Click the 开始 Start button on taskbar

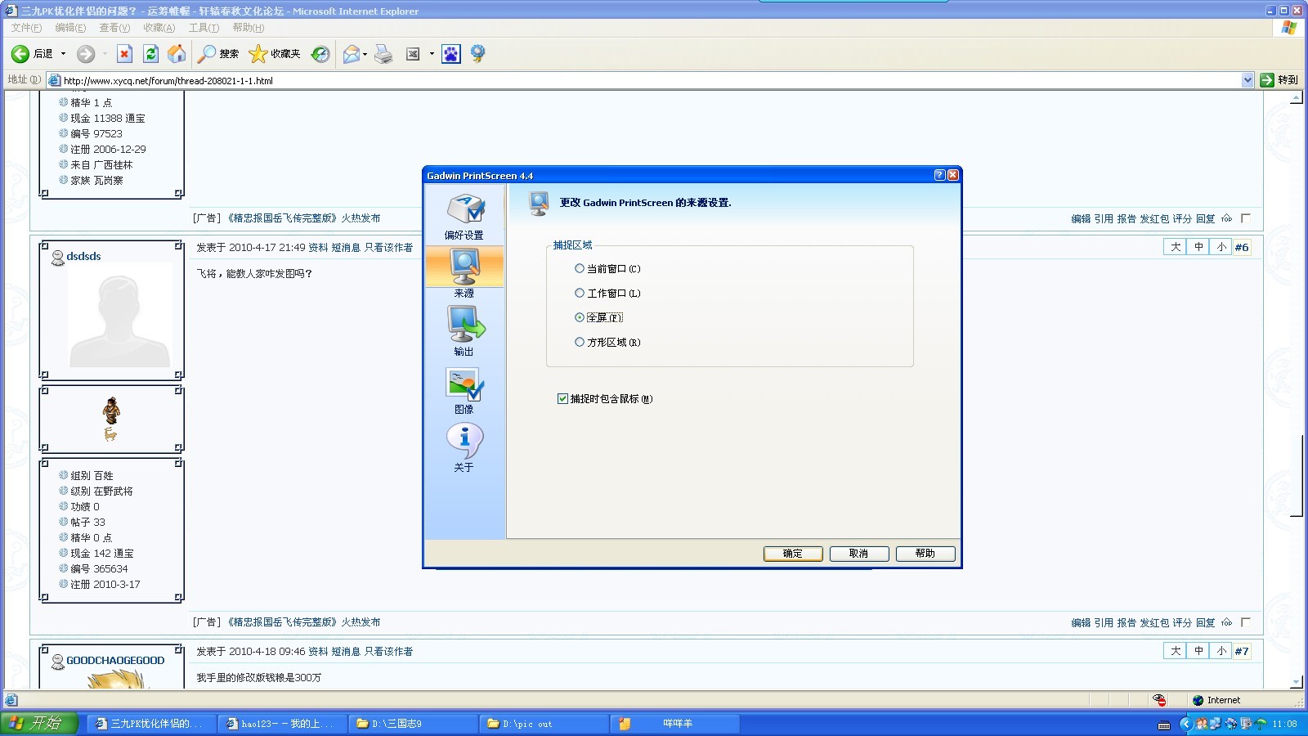[x=39, y=723]
